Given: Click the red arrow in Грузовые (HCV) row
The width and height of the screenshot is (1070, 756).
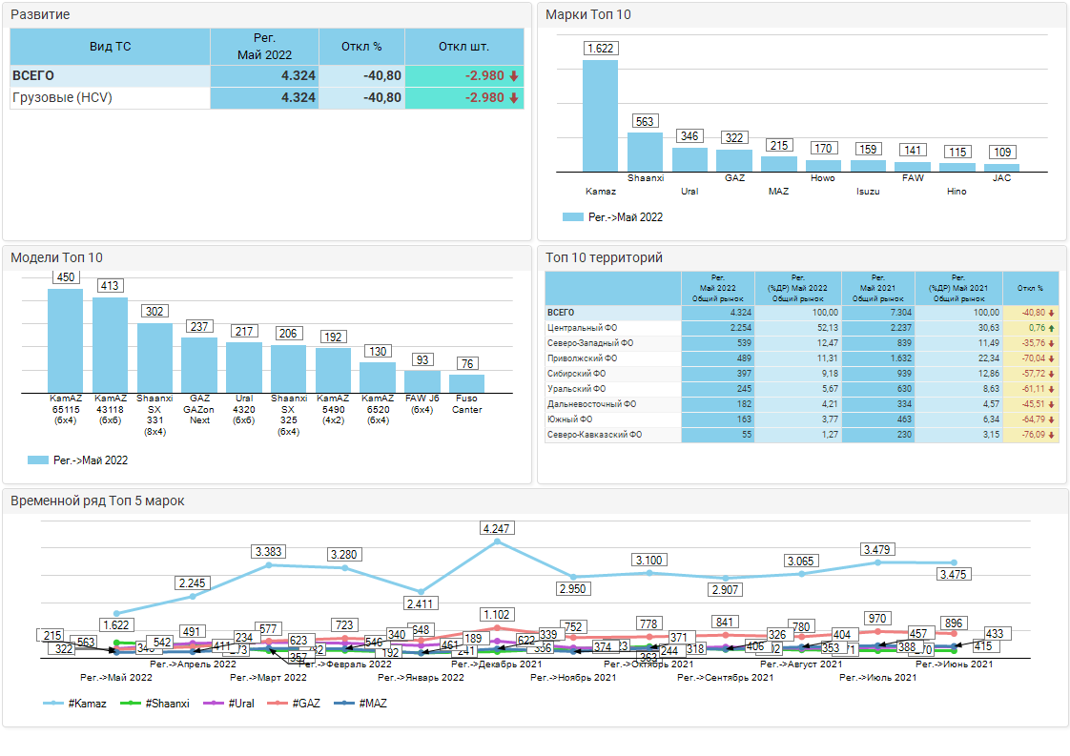Looking at the screenshot, I should click(514, 98).
